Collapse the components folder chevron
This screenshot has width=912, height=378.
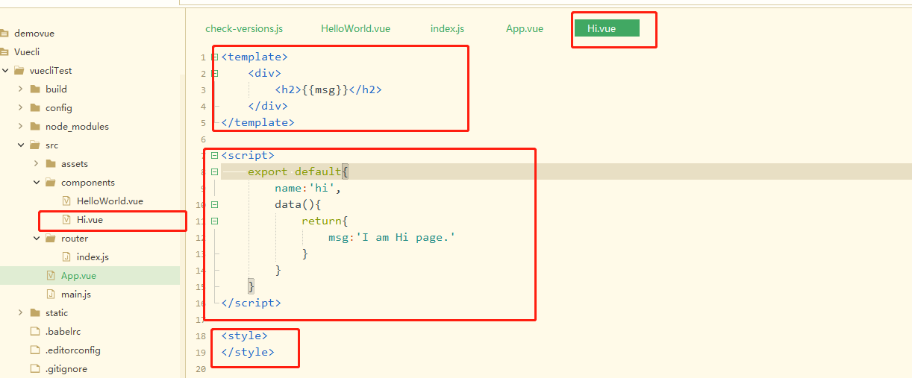(37, 182)
